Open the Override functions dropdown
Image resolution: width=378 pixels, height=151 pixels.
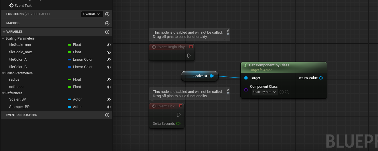[x=92, y=14]
